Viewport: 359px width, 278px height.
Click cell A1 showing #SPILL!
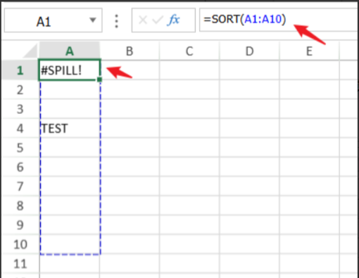[x=70, y=70]
